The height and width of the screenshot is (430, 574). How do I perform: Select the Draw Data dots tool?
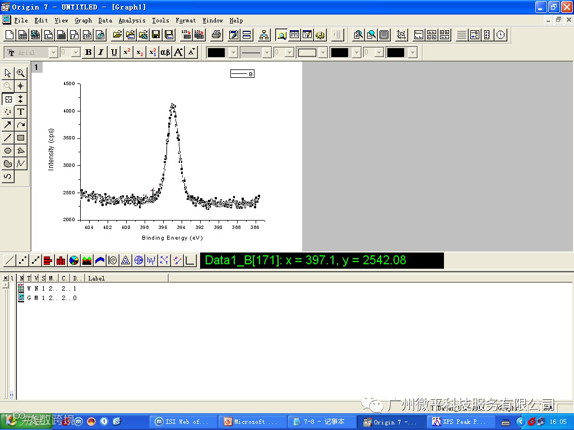point(8,112)
